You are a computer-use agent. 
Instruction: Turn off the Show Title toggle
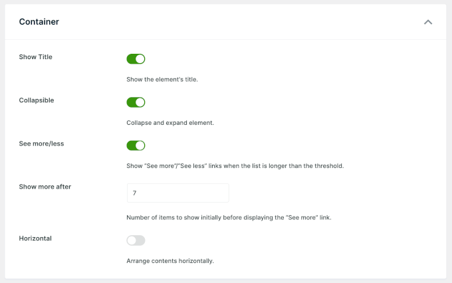click(136, 59)
